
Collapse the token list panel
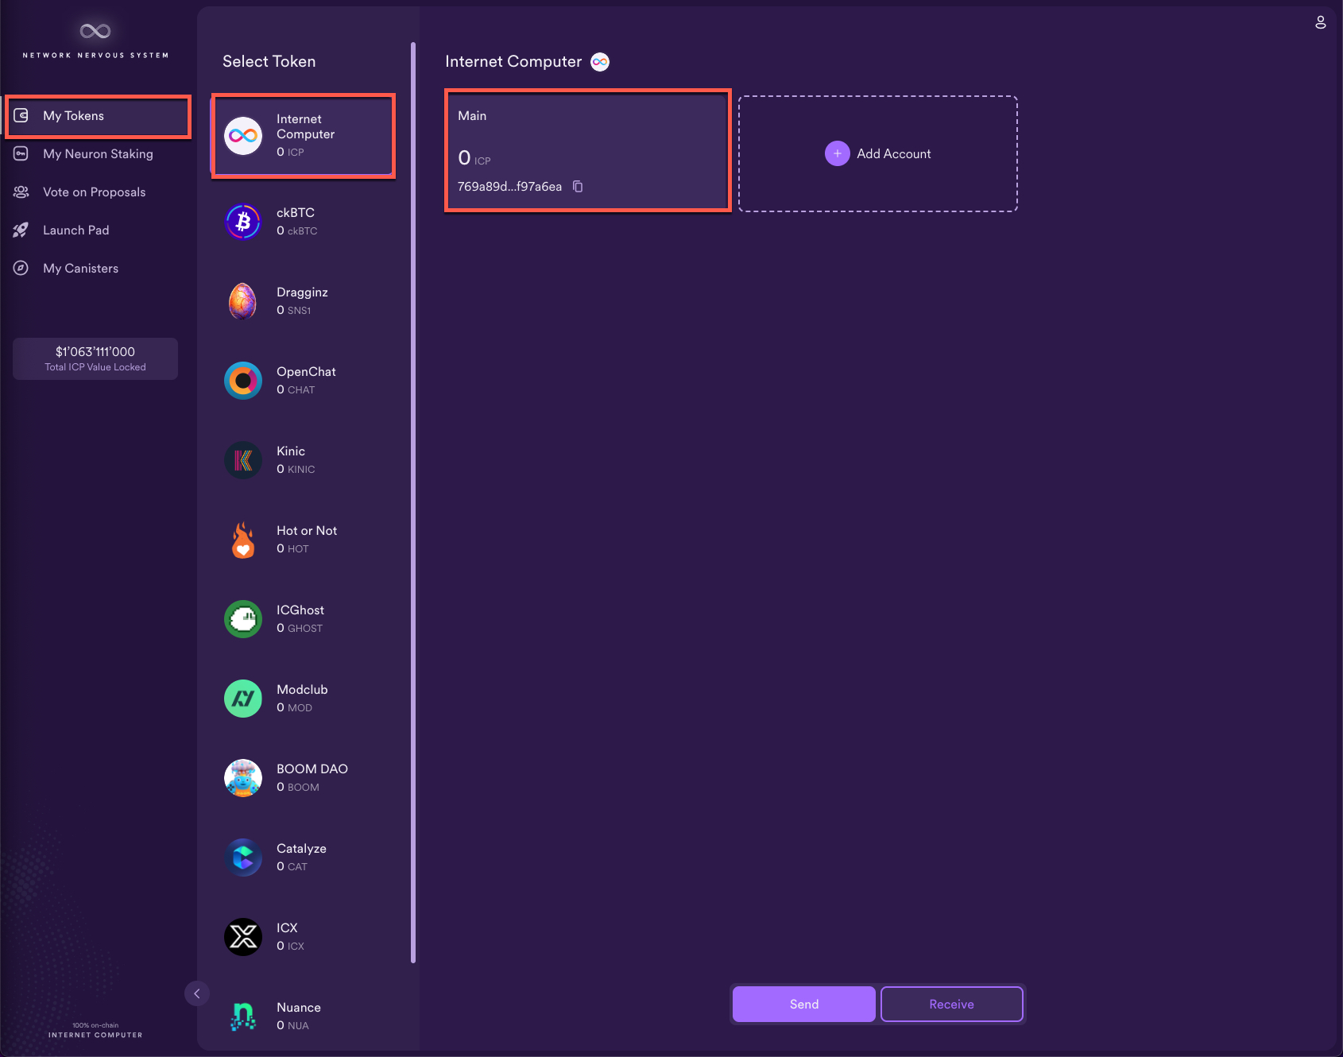[196, 993]
